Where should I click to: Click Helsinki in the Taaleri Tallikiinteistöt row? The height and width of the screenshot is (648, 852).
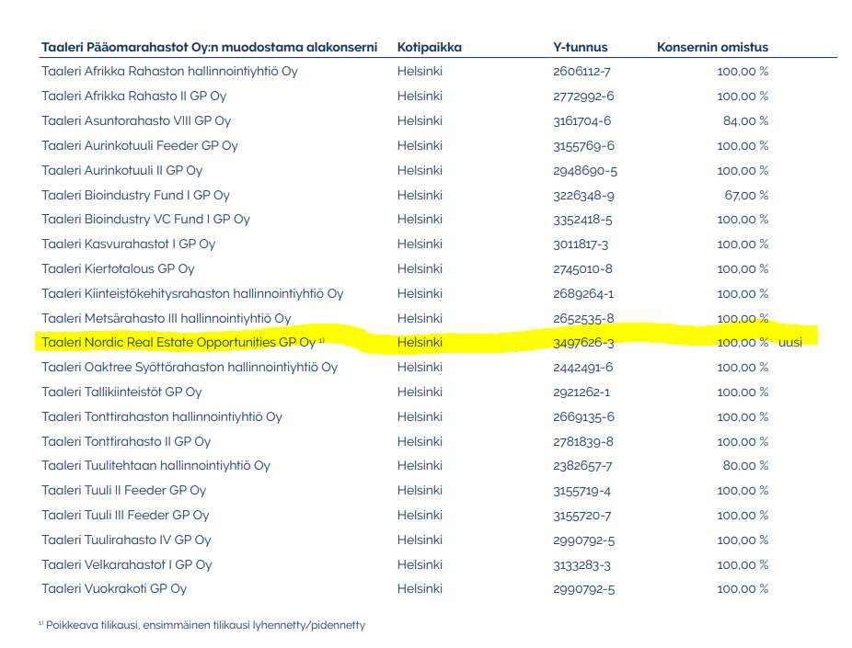point(420,392)
